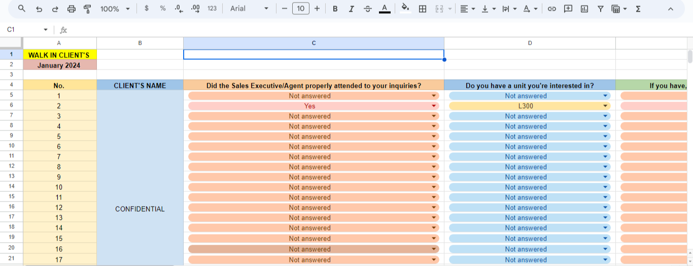
Task: Open the fill color bucket tool
Action: click(x=405, y=9)
